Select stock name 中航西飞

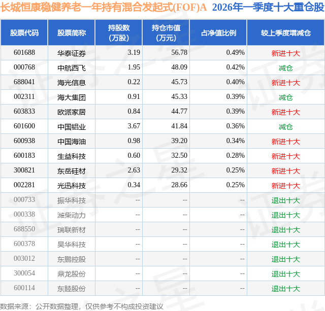tap(72, 68)
